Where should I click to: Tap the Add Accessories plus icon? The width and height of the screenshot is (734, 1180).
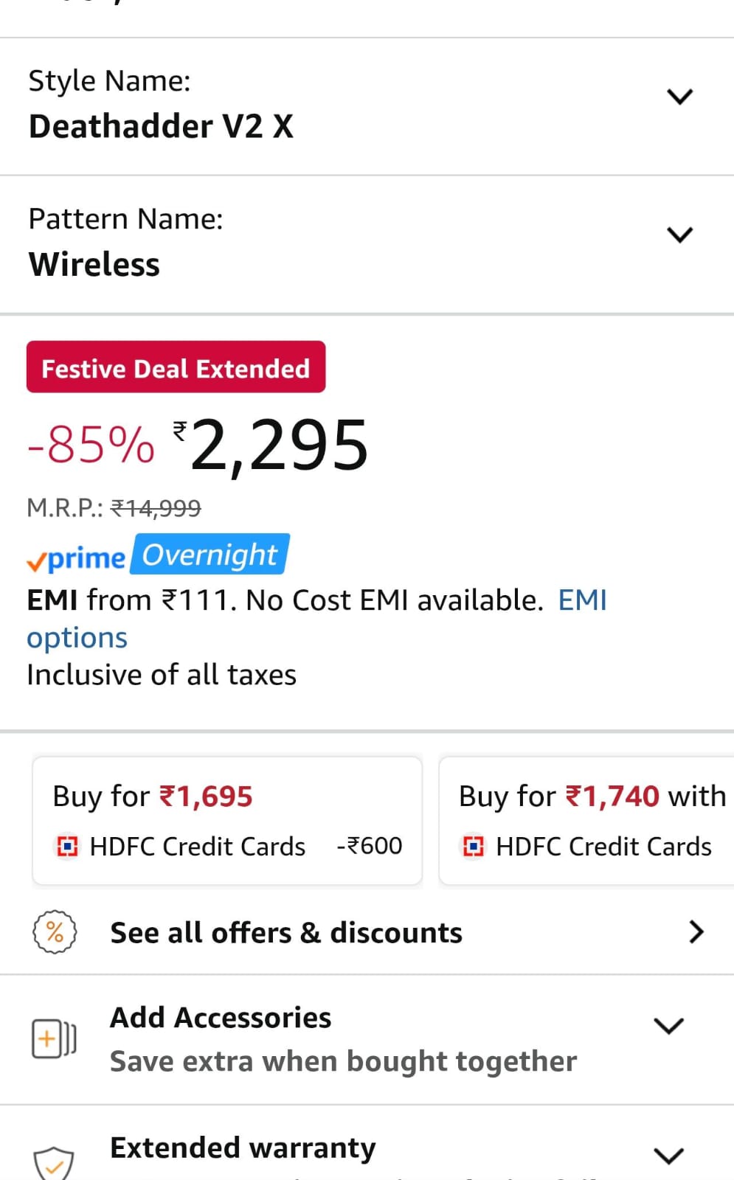53,1038
